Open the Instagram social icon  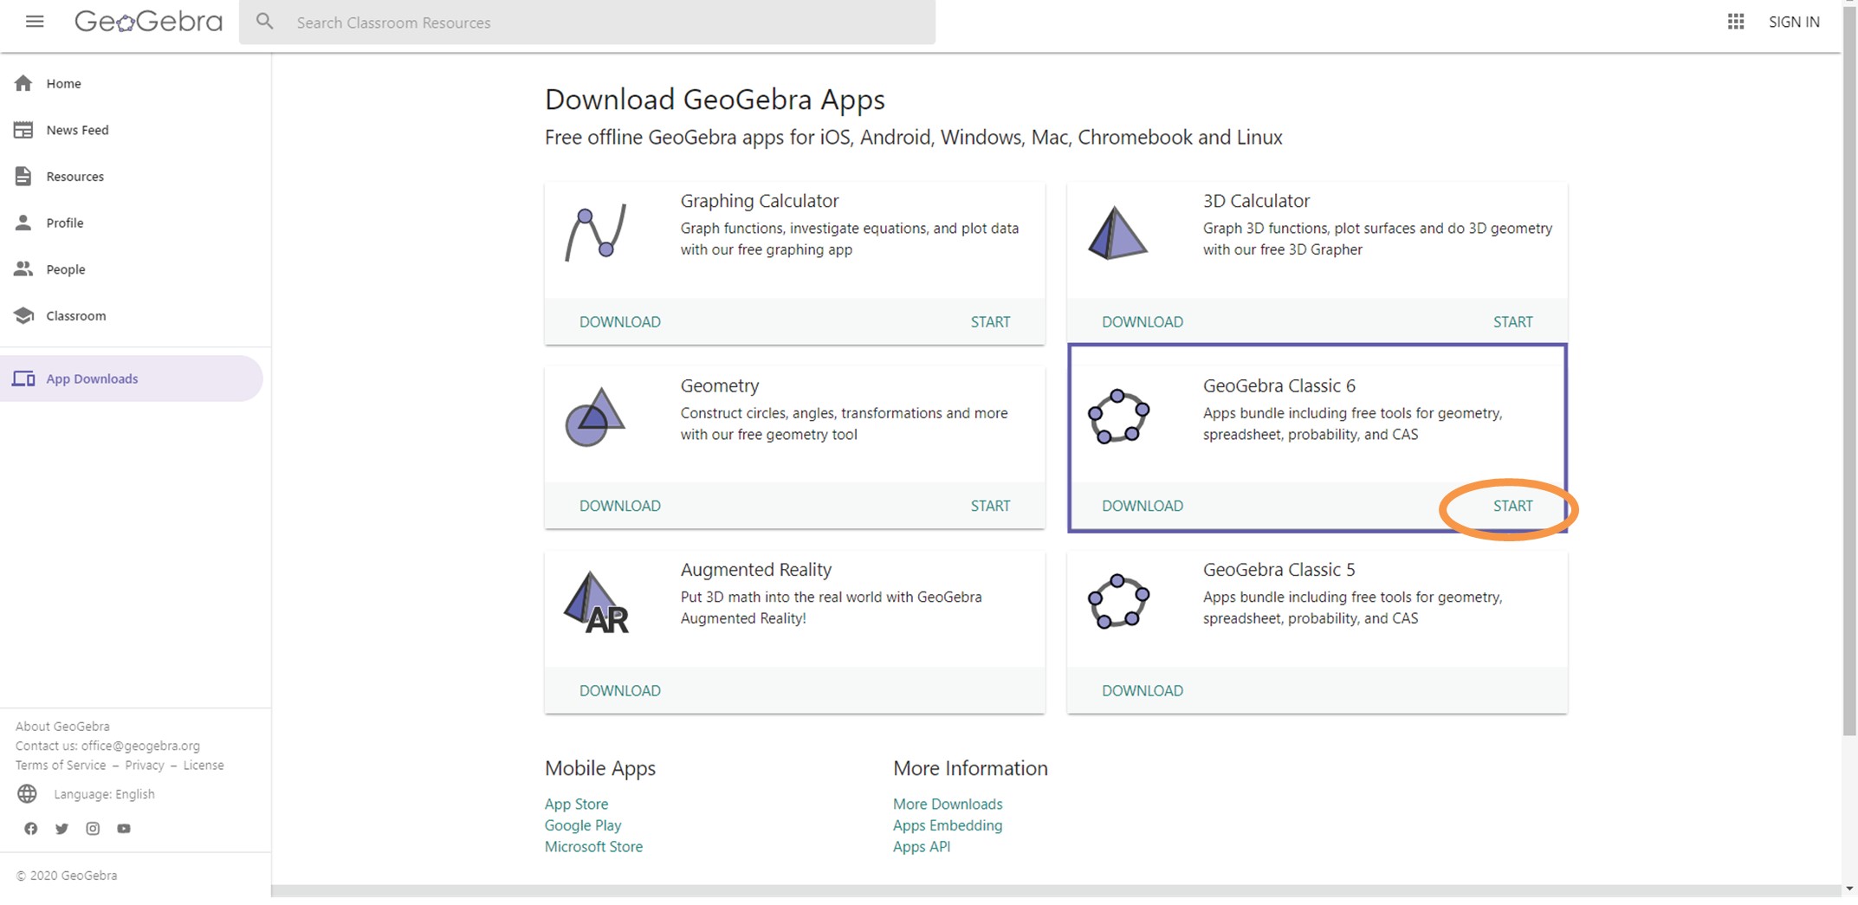coord(93,829)
